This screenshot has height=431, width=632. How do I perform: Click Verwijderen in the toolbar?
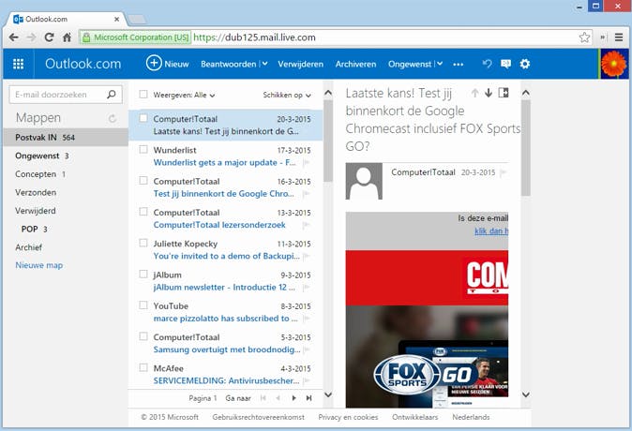pyautogui.click(x=301, y=64)
